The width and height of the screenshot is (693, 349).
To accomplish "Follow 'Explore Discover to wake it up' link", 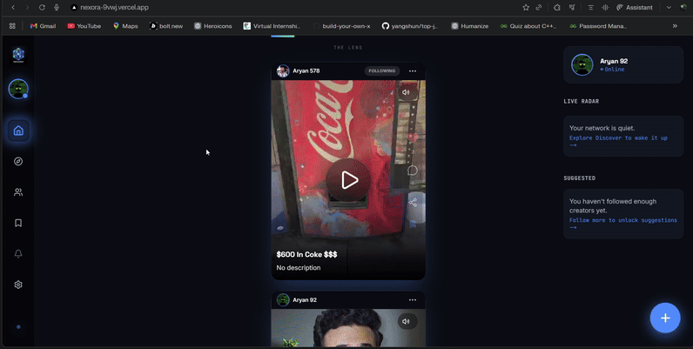I will 618,141.
